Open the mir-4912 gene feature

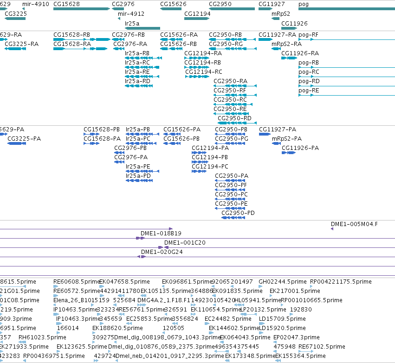tap(119, 19)
